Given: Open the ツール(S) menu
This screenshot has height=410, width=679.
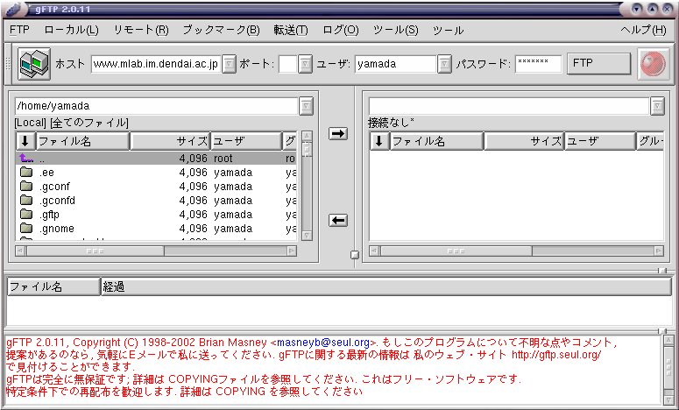Looking at the screenshot, I should click(395, 30).
